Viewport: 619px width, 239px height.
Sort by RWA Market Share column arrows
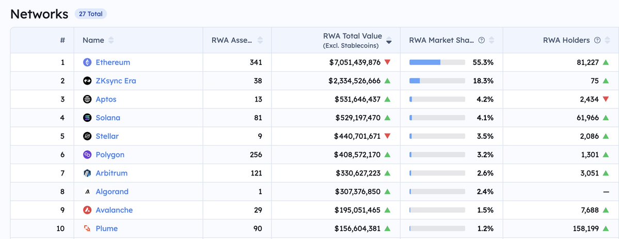click(x=491, y=40)
